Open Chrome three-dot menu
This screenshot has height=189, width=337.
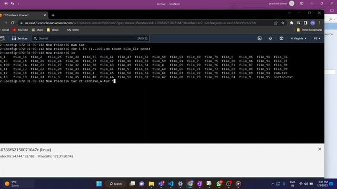(320, 23)
